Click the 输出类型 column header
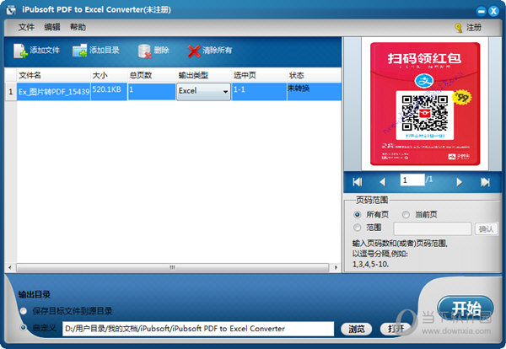Image resolution: width=506 pixels, height=349 pixels. [x=204, y=76]
